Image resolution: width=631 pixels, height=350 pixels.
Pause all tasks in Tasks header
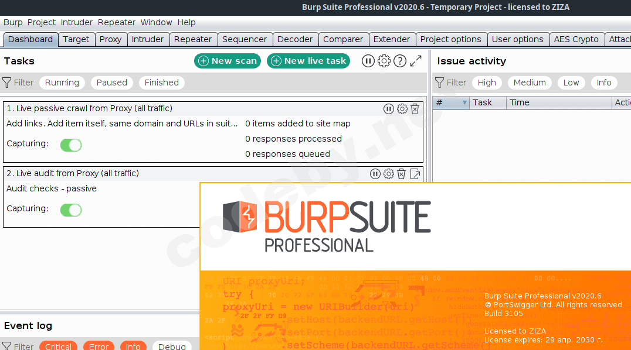pos(368,61)
